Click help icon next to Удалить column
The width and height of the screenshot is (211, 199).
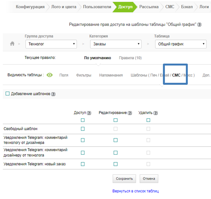point(156,113)
